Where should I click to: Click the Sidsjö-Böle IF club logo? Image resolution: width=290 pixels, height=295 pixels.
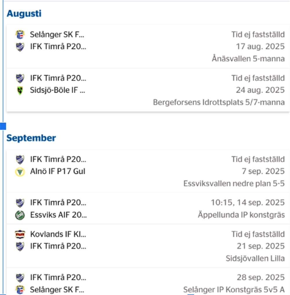point(20,90)
